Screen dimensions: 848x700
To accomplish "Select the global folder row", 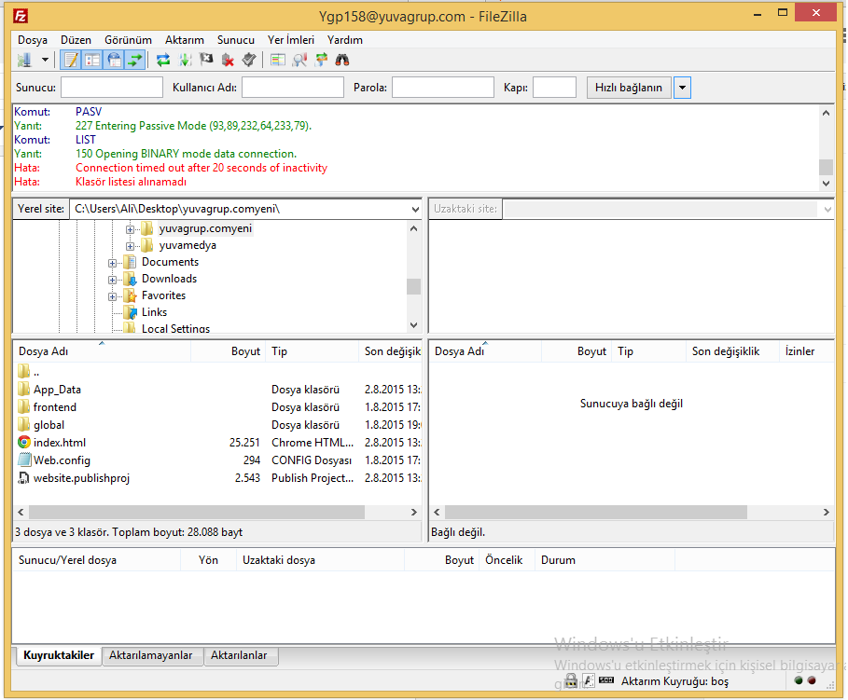I will 217,425.
